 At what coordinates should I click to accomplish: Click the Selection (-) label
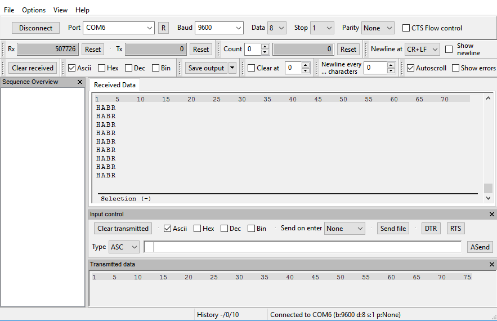126,199
